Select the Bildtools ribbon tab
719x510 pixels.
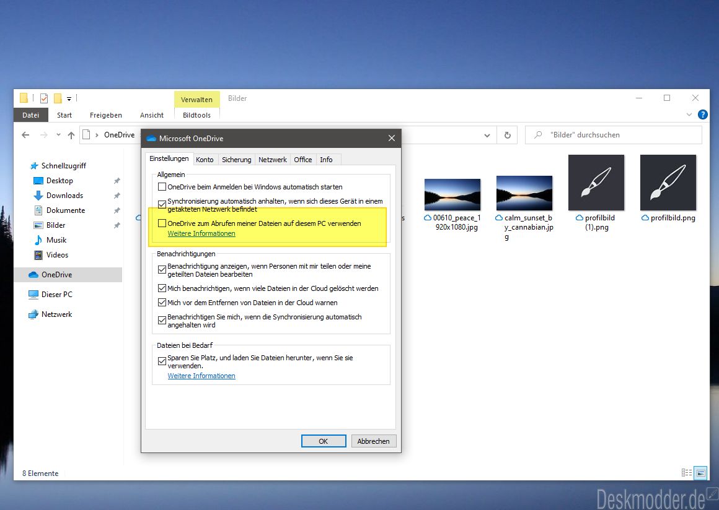coord(196,115)
